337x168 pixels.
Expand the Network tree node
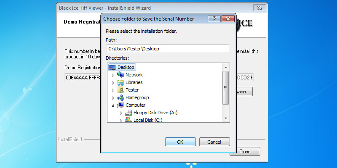113,75
